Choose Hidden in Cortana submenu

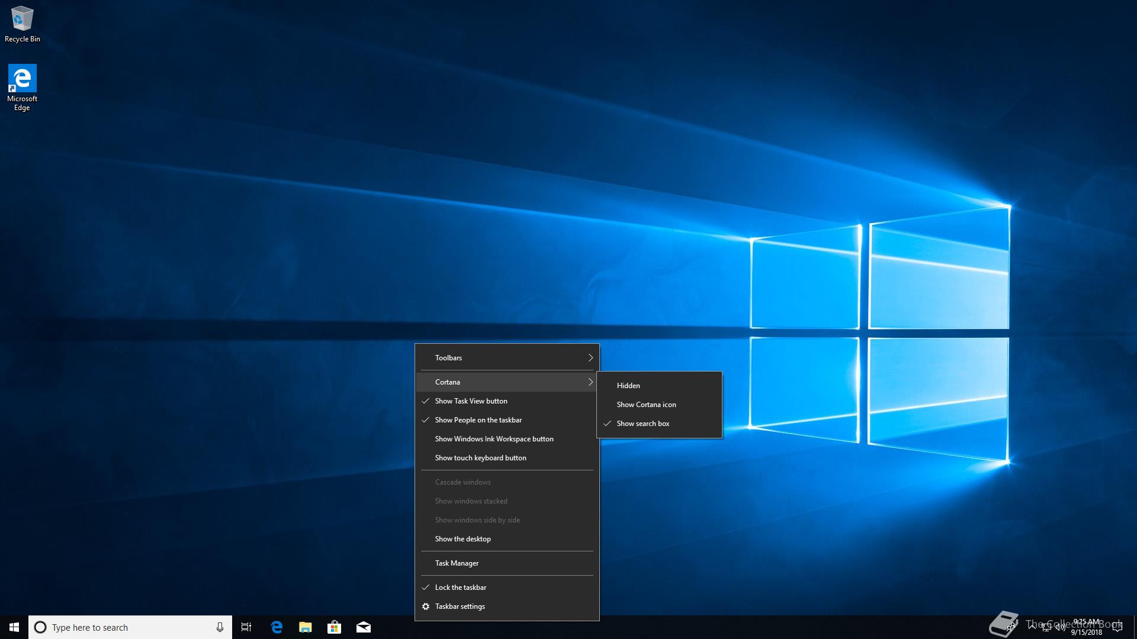[628, 386]
